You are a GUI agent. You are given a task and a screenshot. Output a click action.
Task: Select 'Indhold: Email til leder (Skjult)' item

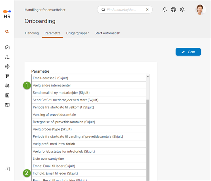[55, 173]
